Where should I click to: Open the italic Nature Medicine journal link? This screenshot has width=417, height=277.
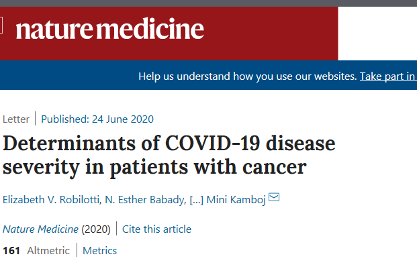tap(41, 229)
